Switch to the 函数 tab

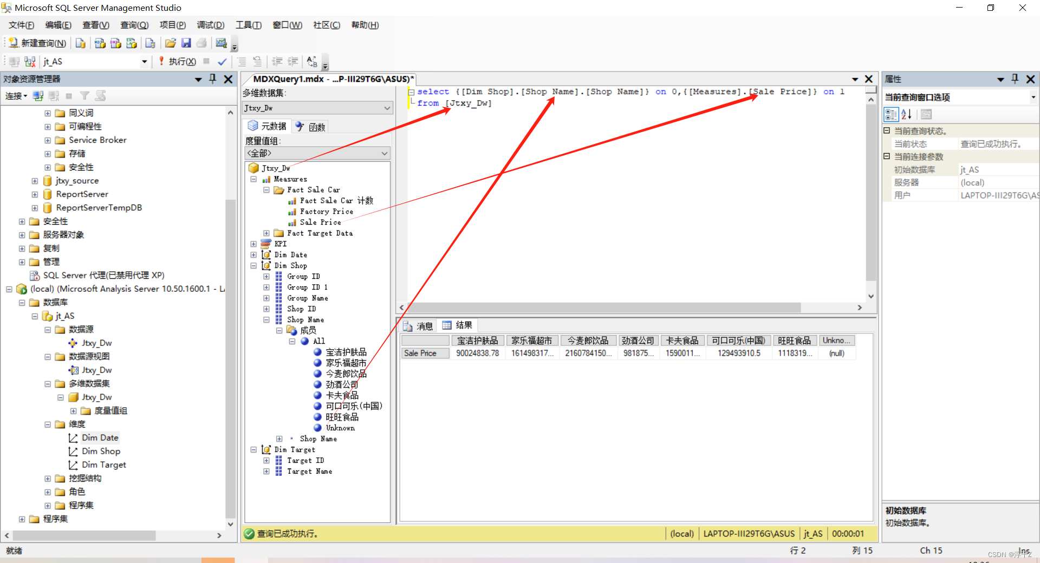click(310, 127)
